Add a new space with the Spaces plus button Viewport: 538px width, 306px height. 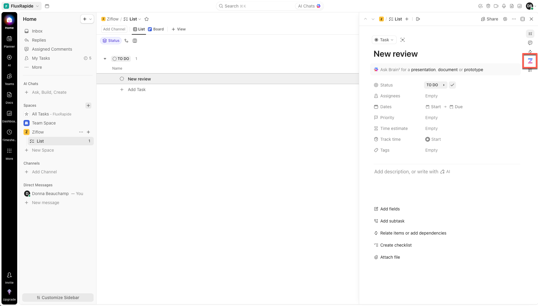tap(88, 106)
